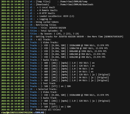
Task: Click 1920x1080 video track under All Tracks
Action: point(75,45)
